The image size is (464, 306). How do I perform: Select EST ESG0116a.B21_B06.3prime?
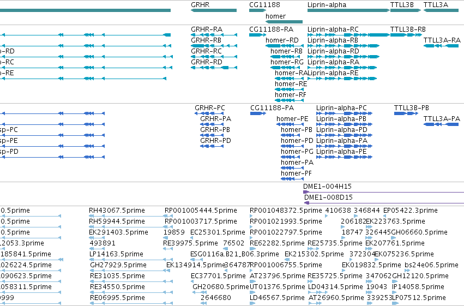coord(234,255)
